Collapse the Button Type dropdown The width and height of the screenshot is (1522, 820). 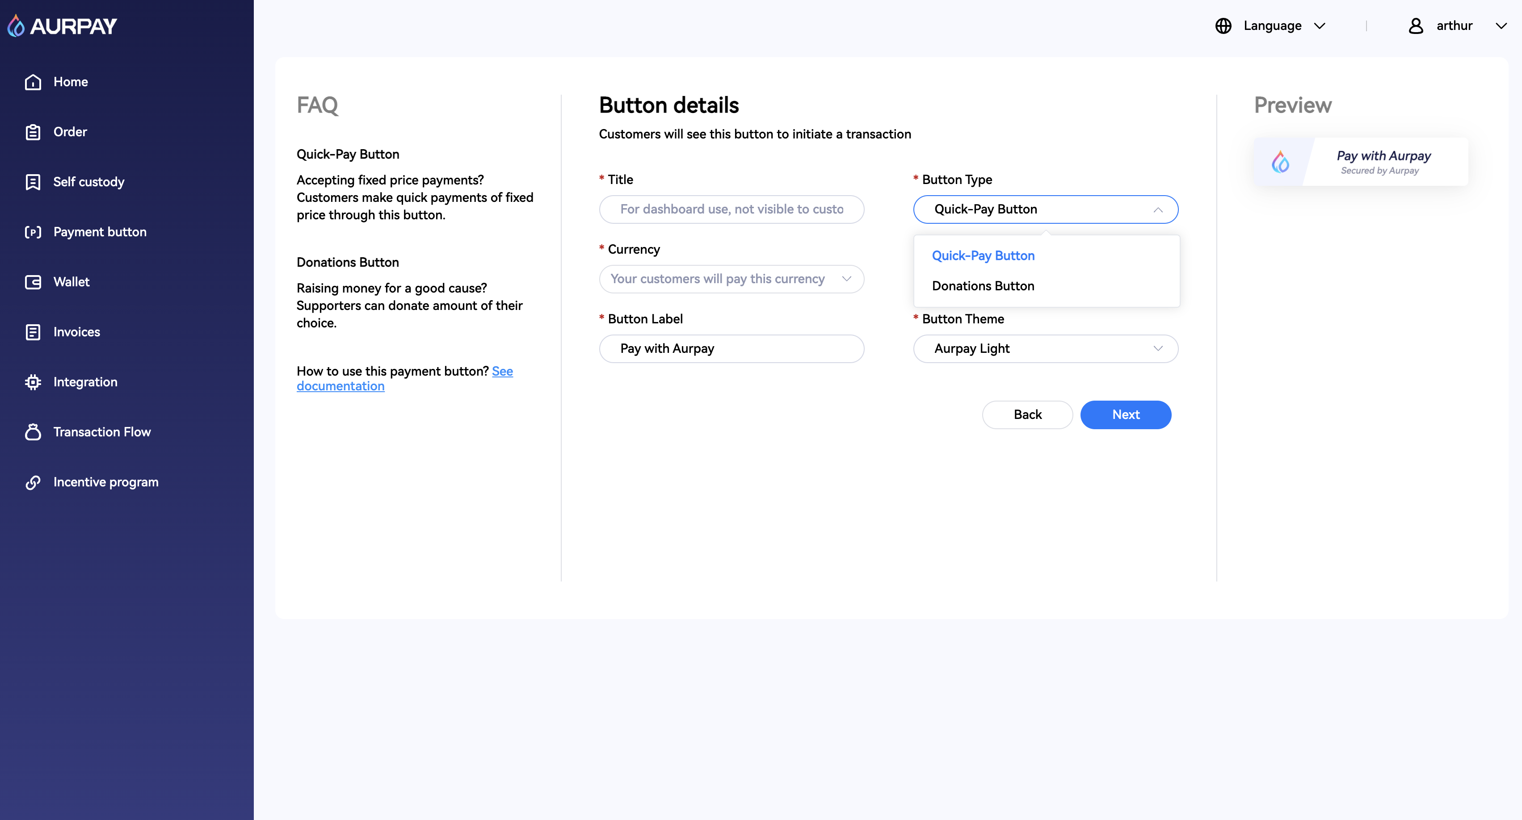(1045, 209)
